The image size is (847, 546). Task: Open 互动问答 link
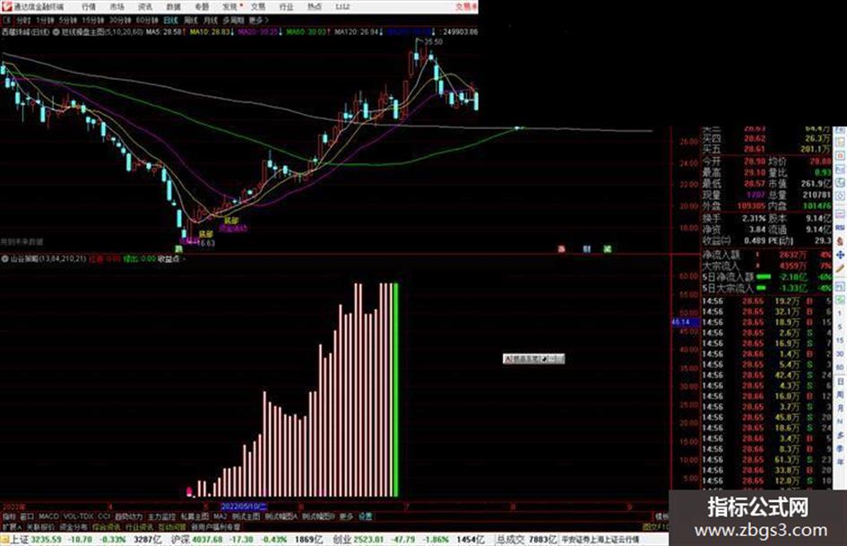tap(172, 526)
